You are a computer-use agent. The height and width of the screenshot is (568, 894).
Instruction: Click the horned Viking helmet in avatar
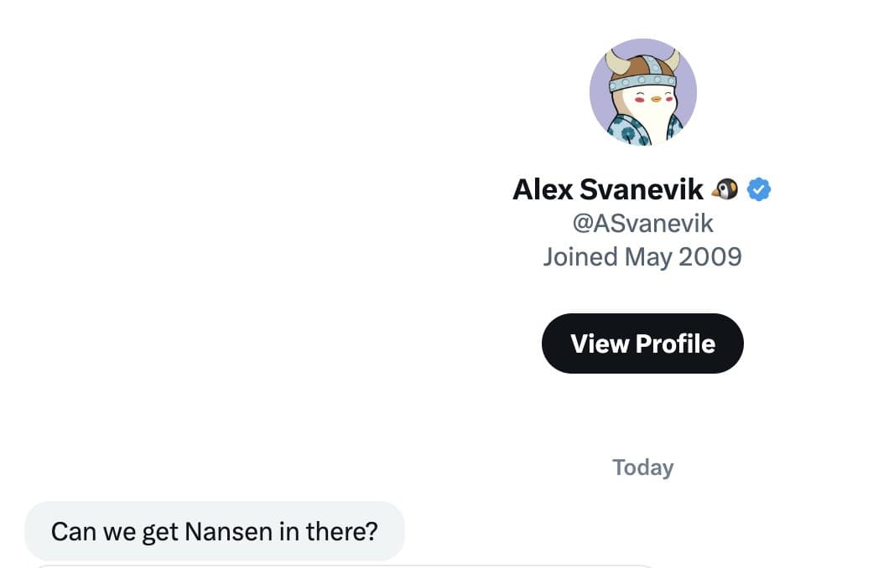pyautogui.click(x=642, y=69)
